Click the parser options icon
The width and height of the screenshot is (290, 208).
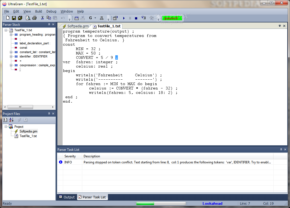tap(115, 18)
